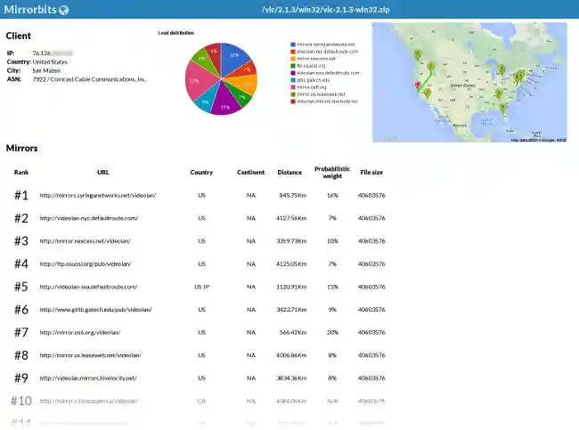579x430 pixels.
Task: Select the pink mirror.os6.org legend swatch
Action: click(292, 87)
